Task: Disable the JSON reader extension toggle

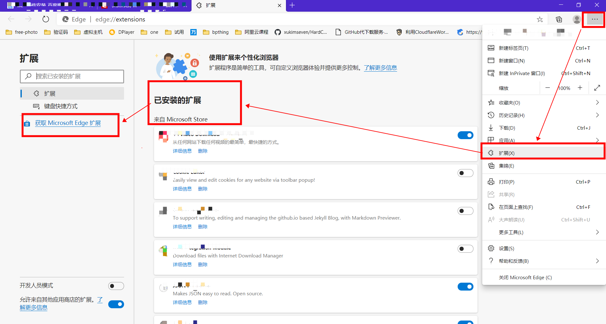Action: [466, 287]
